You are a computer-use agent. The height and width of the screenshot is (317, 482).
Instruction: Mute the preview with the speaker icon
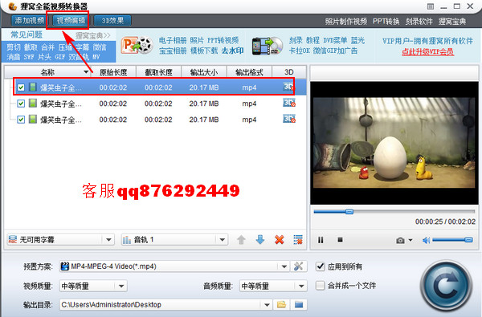tap(426, 240)
